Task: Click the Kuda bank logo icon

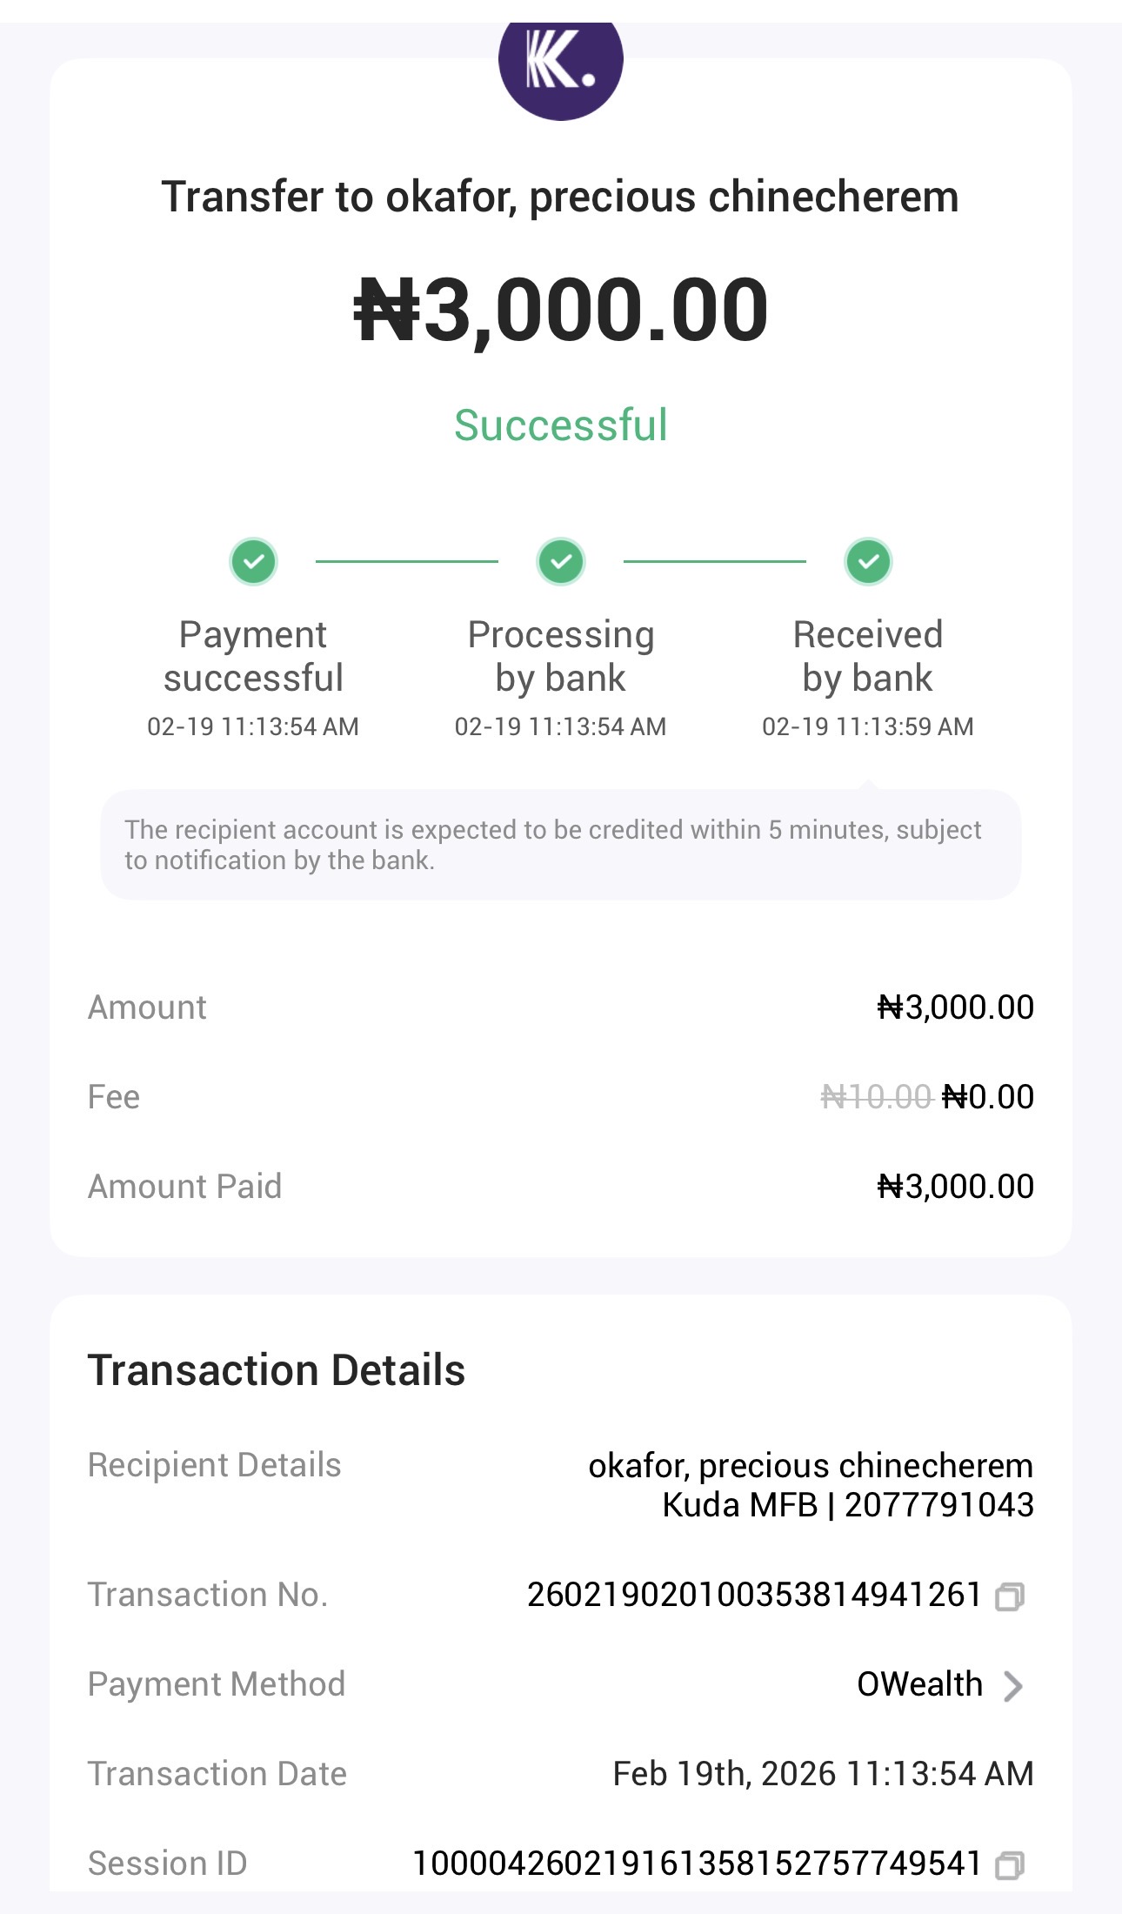Action: point(560,63)
